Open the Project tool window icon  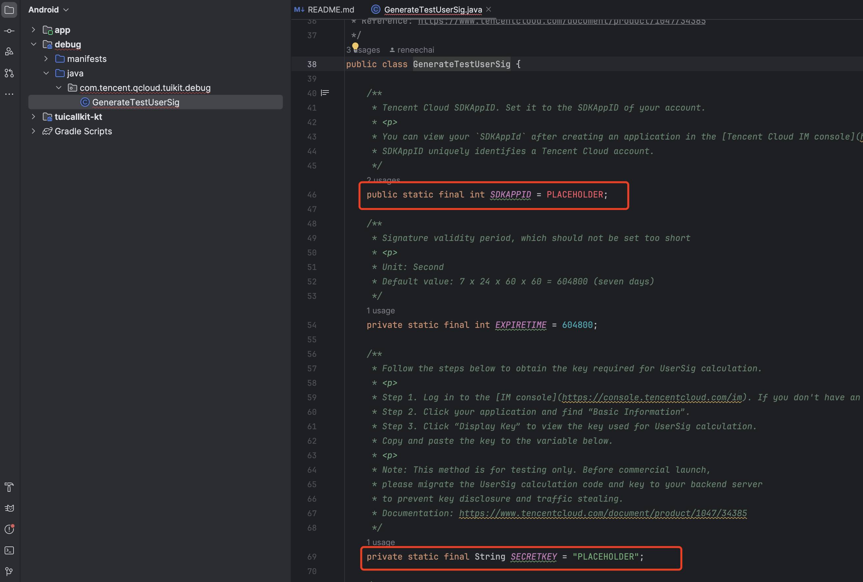coord(9,10)
